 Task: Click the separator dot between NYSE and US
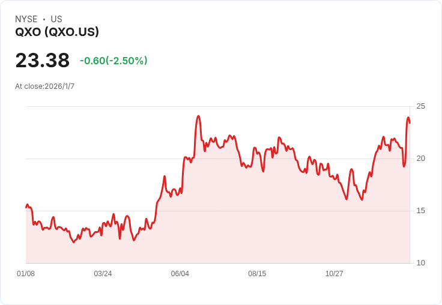[x=44, y=19]
